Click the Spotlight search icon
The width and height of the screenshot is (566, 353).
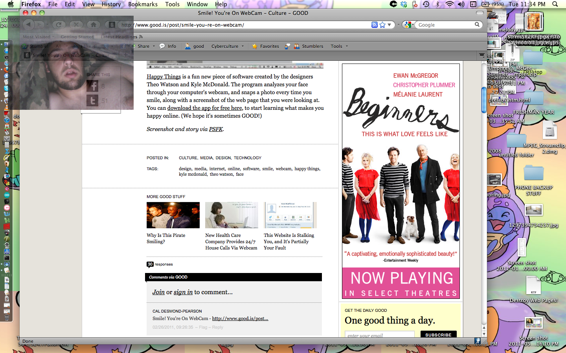pos(555,4)
